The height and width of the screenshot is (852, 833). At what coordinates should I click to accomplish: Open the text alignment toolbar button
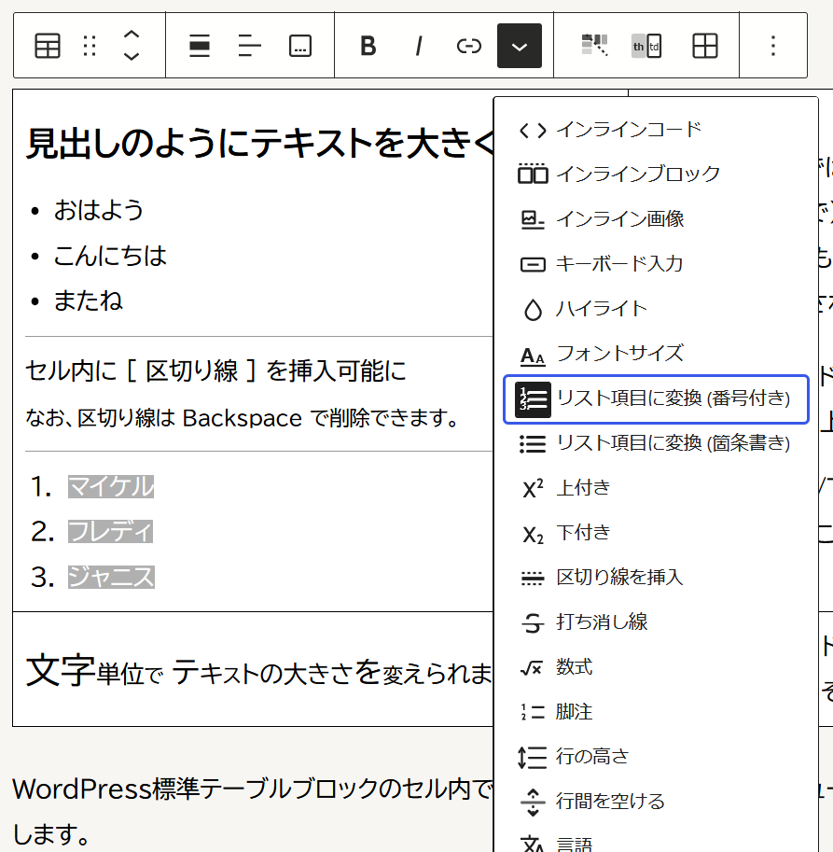click(x=249, y=46)
